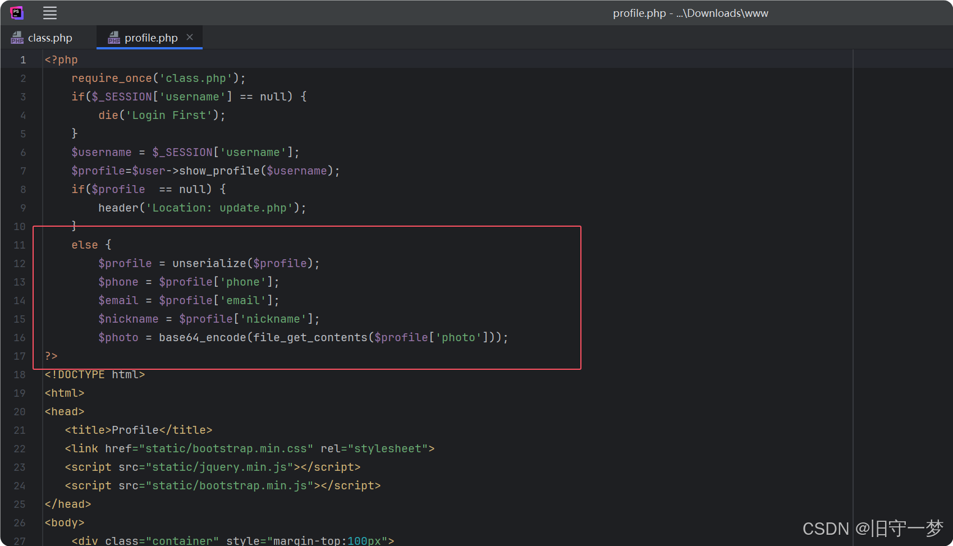The image size is (953, 546).
Task: Click the PHP file icon on profile.php tab
Action: pos(114,38)
